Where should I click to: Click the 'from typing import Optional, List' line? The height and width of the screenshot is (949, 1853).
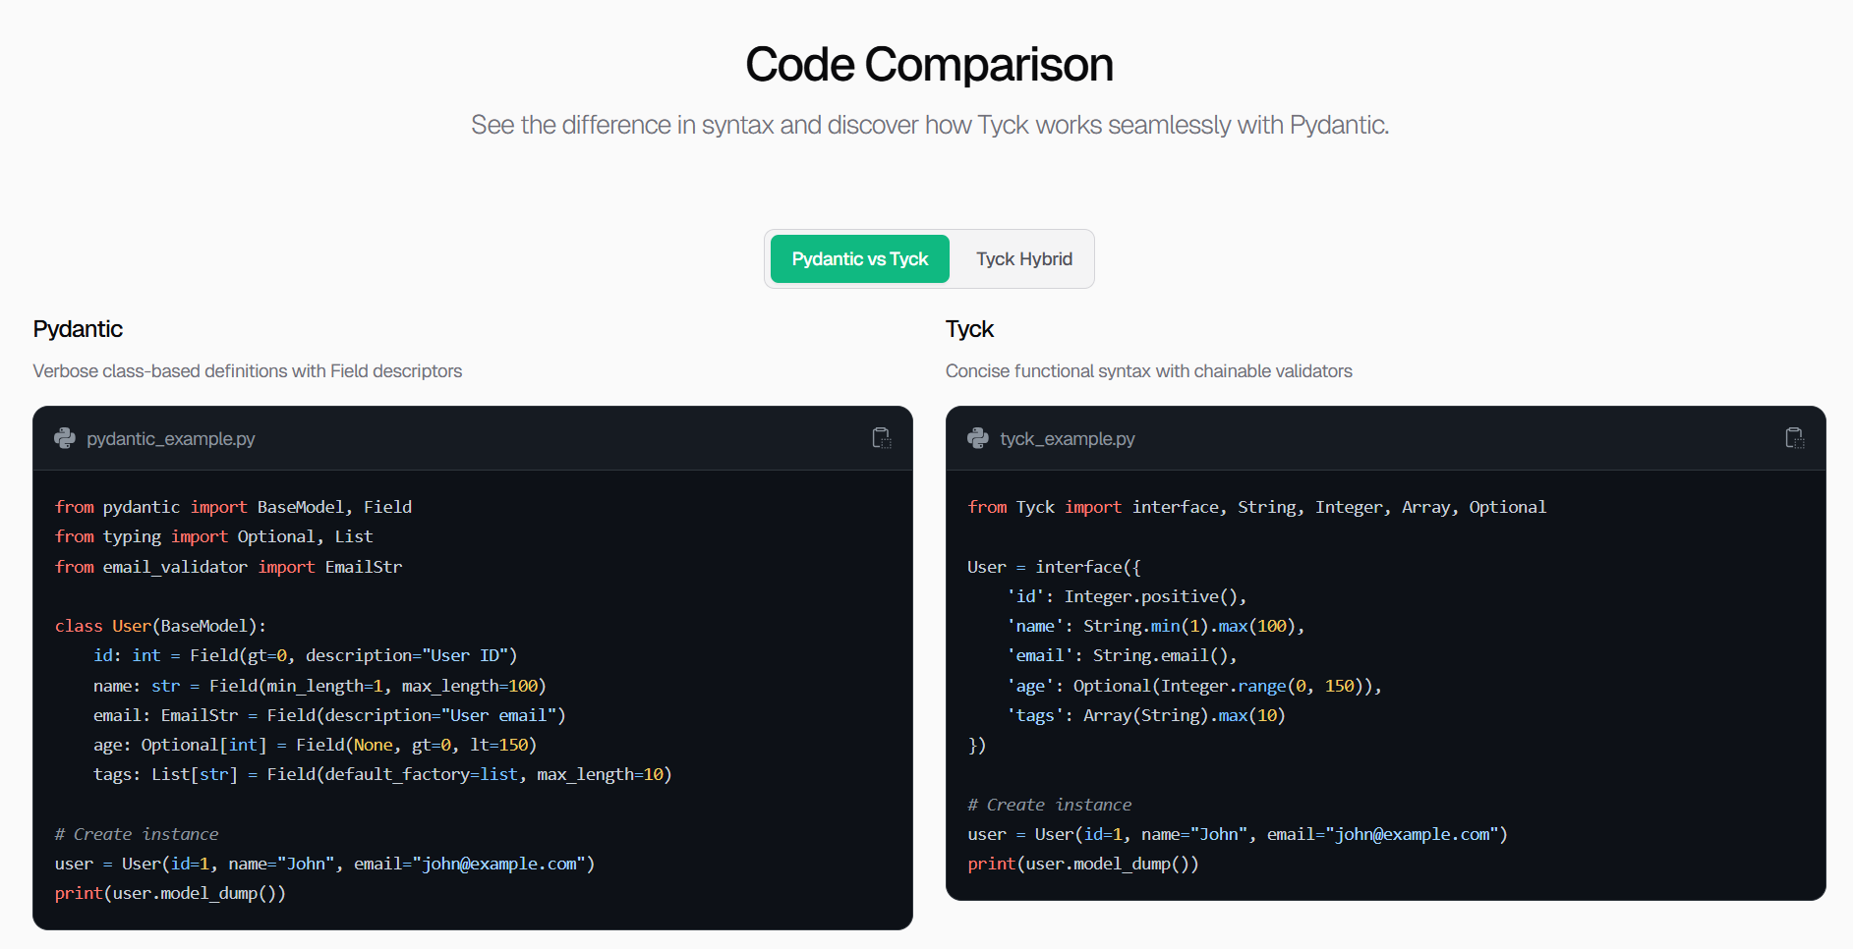214,536
